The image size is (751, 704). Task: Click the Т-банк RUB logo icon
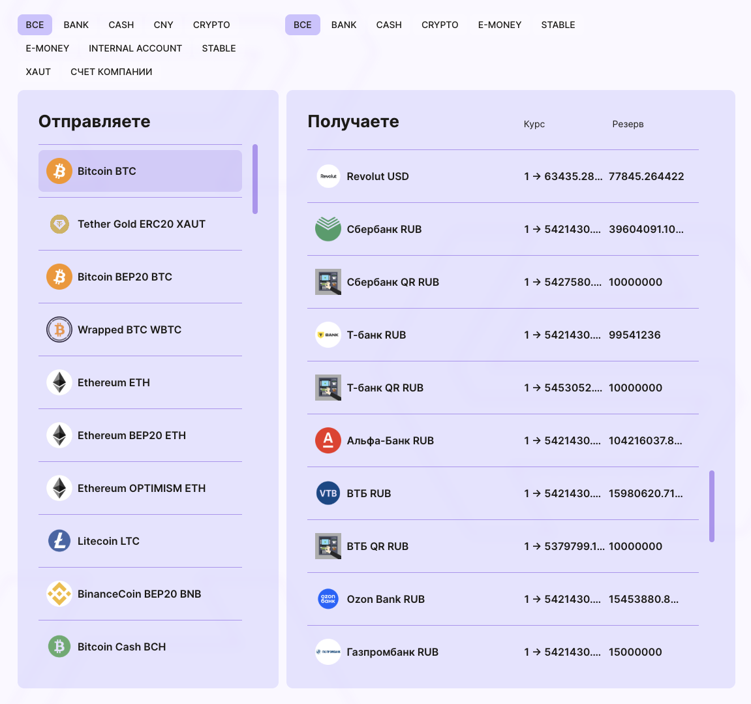pos(328,335)
